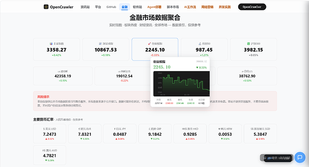Open the GitHub nav link
Screen dimensions: 309x167
pos(111,7)
